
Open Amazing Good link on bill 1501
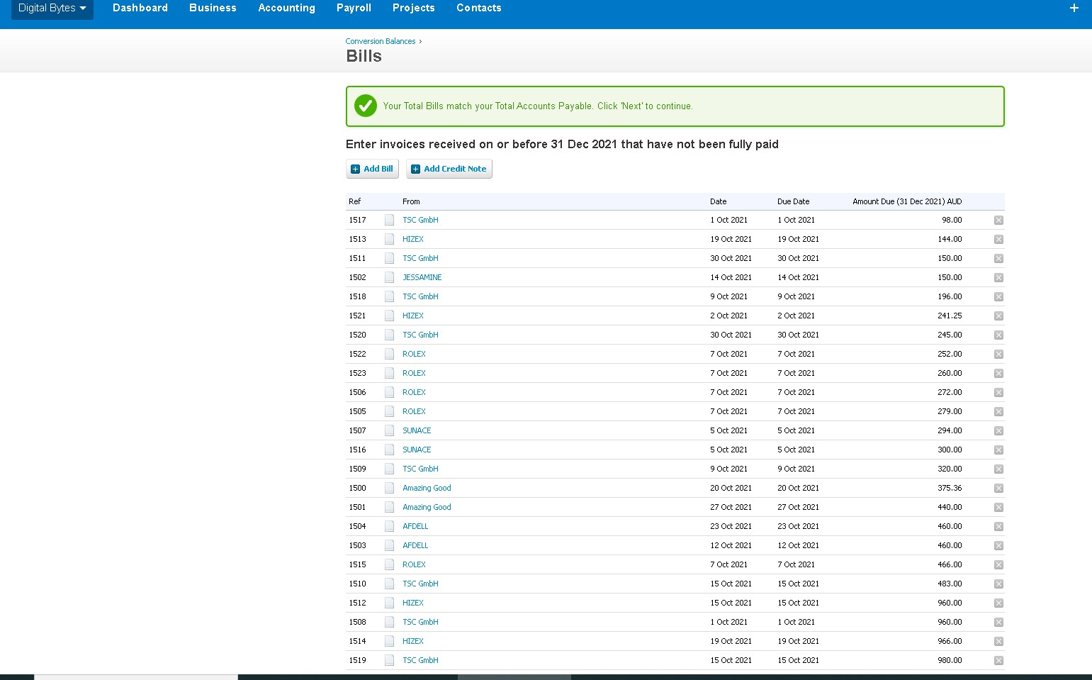coord(427,507)
